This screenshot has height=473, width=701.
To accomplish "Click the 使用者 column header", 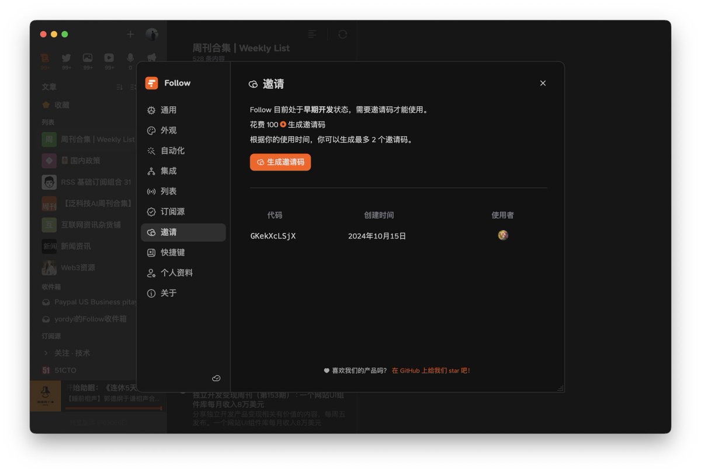I will coord(502,215).
